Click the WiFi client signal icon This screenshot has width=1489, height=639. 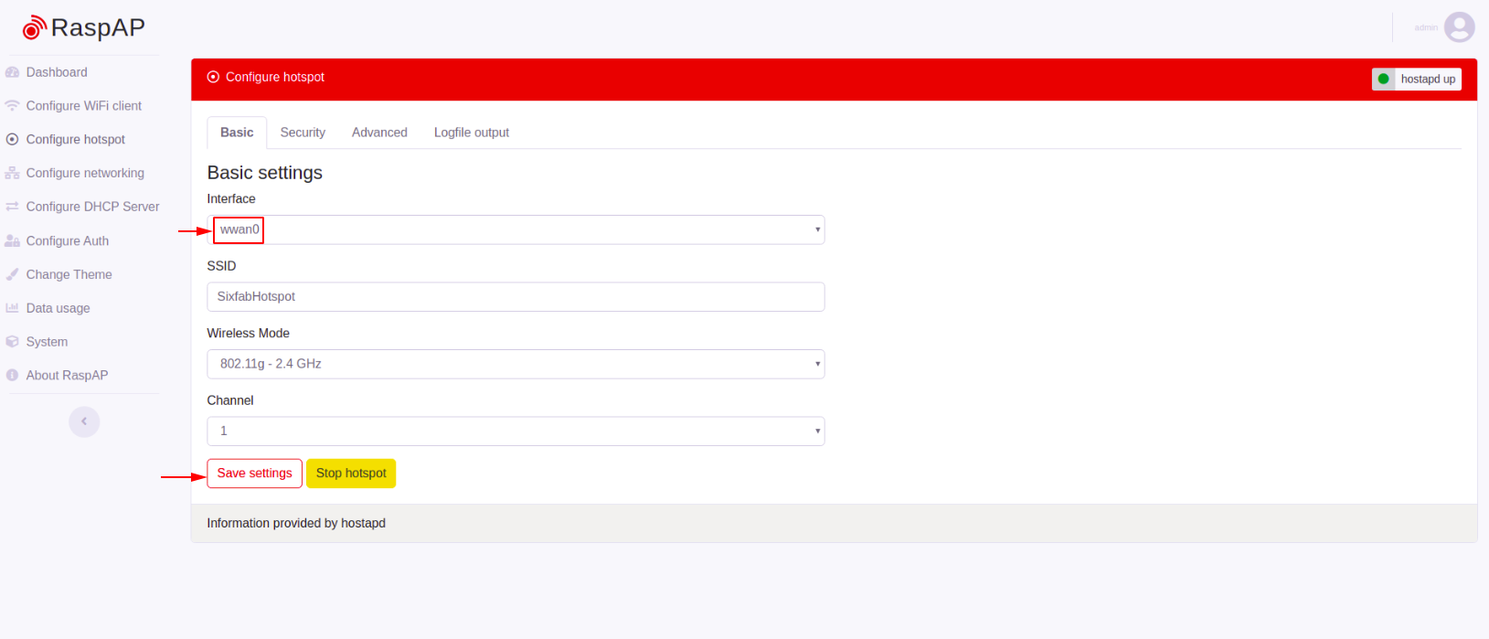tap(13, 106)
